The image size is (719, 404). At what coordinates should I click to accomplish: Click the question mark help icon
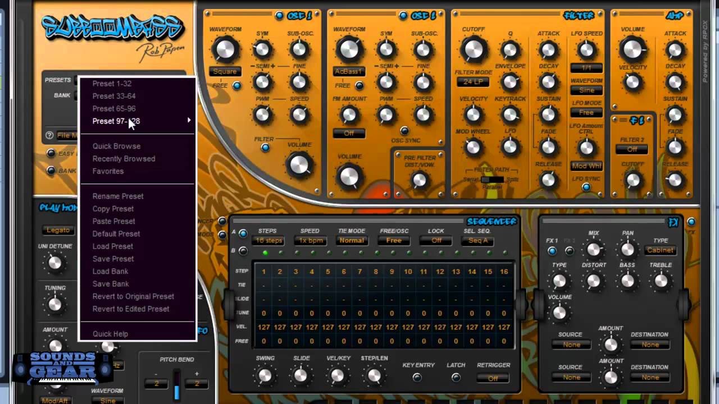pyautogui.click(x=49, y=135)
